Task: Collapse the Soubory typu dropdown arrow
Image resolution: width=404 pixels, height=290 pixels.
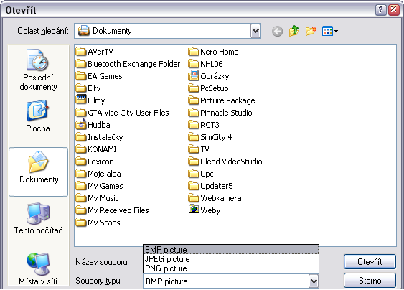Action: point(314,281)
